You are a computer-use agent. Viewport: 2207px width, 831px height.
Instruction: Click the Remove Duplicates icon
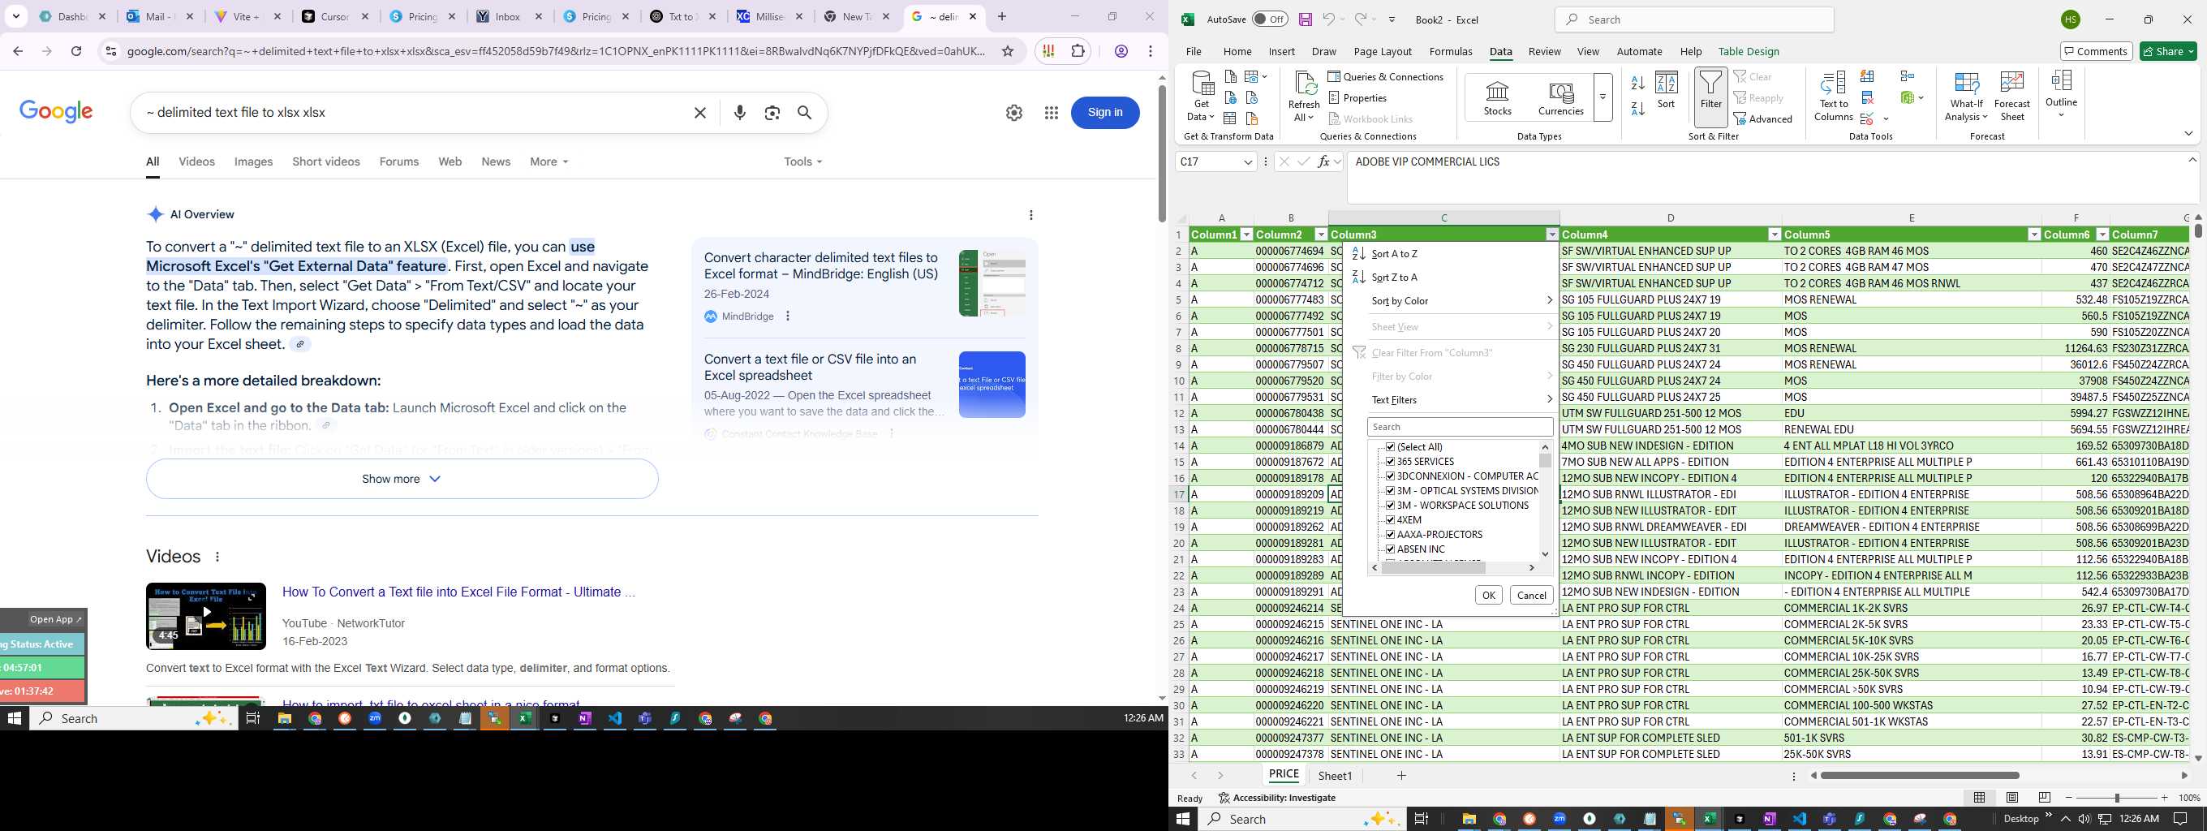coord(1868,97)
